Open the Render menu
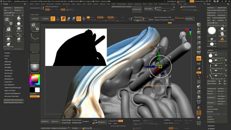 pyautogui.click(x=130, y=4)
